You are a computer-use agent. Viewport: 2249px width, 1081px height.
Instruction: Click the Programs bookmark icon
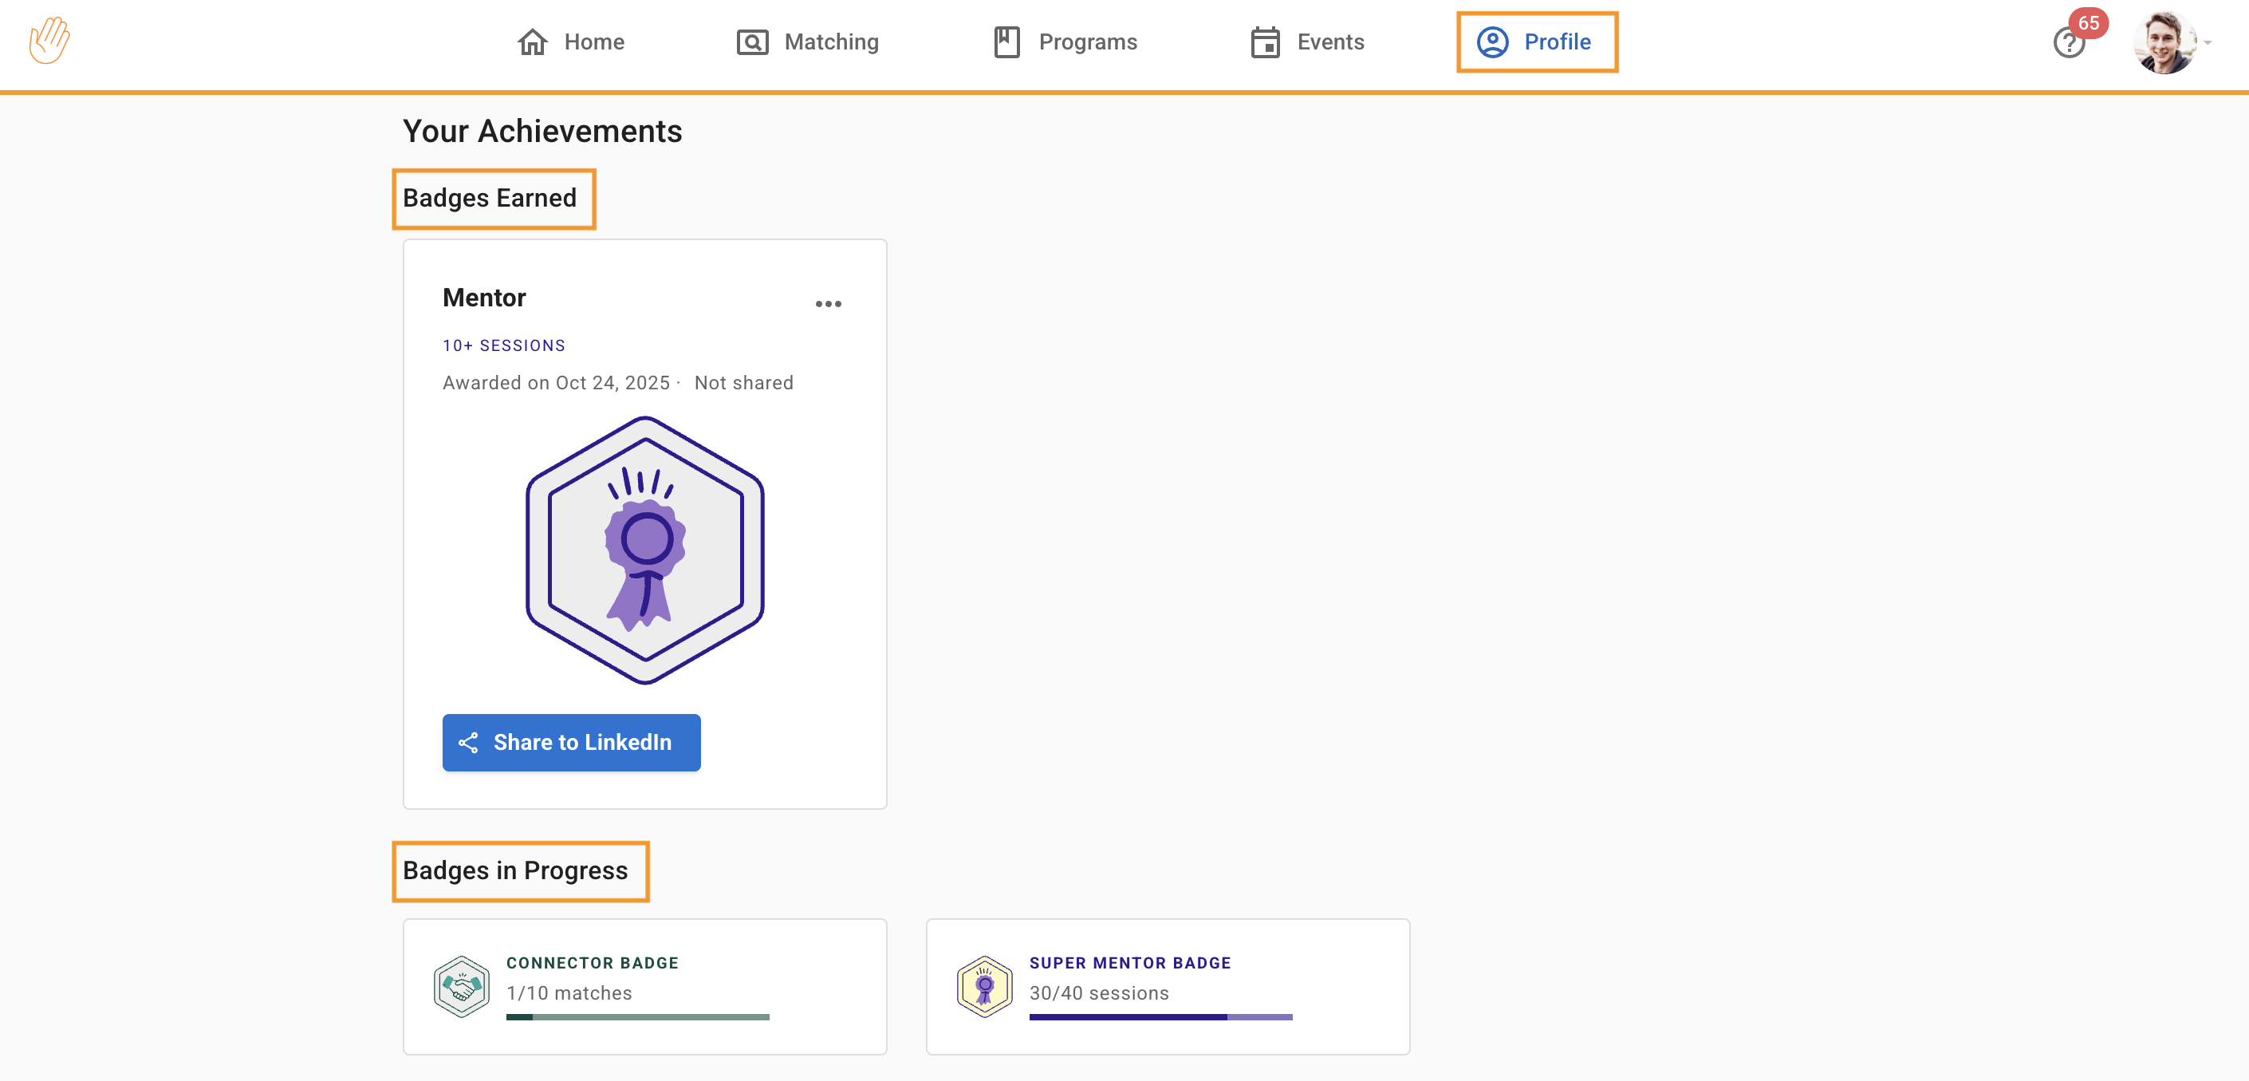[x=1006, y=42]
